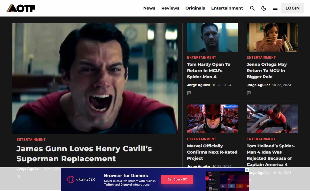Open the News menu item

149,8
